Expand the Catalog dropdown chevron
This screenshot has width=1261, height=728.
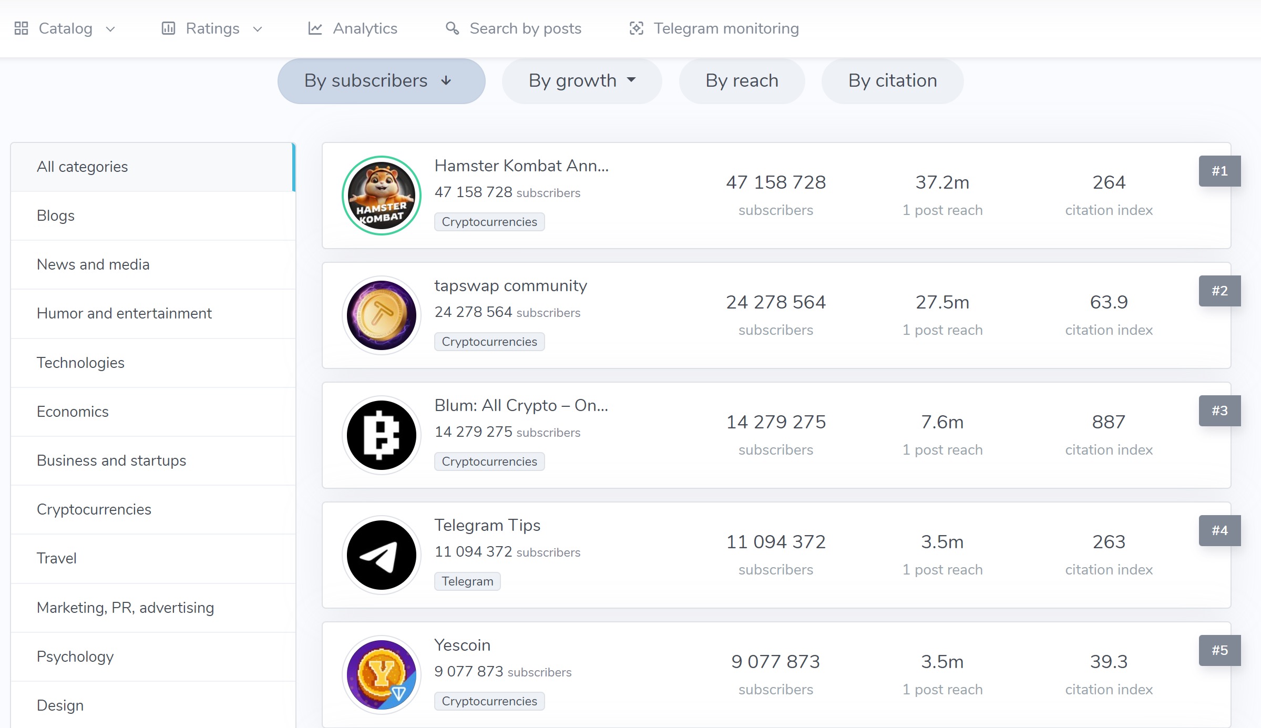click(110, 29)
